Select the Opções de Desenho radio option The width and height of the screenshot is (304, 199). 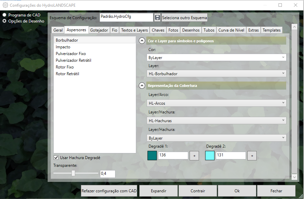(x=5, y=21)
